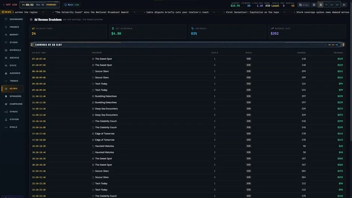The image size is (352, 198).
Task: Click the Trends icon in the sidebar
Action: [6, 81]
